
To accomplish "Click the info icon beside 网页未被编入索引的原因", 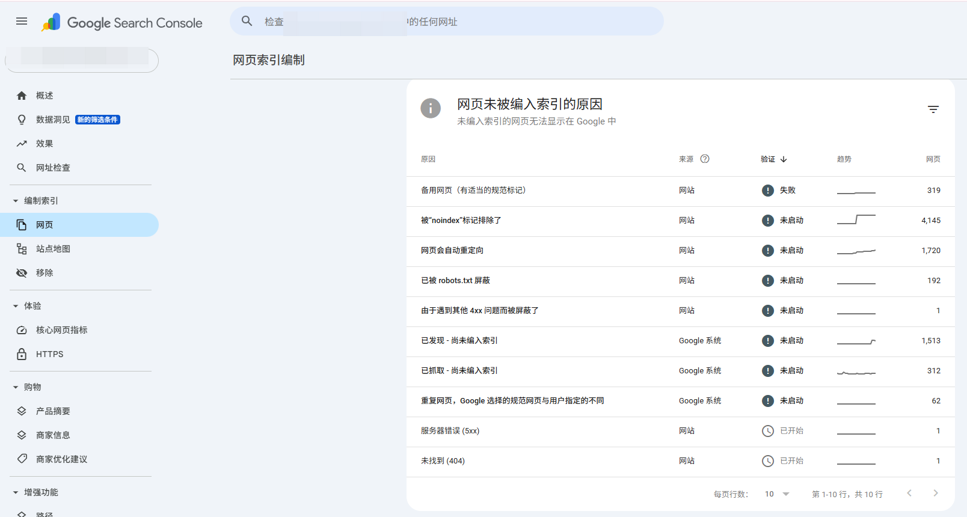I will pyautogui.click(x=431, y=108).
